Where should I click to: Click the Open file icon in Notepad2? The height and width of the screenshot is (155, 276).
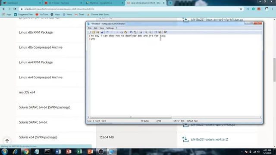click(94, 32)
